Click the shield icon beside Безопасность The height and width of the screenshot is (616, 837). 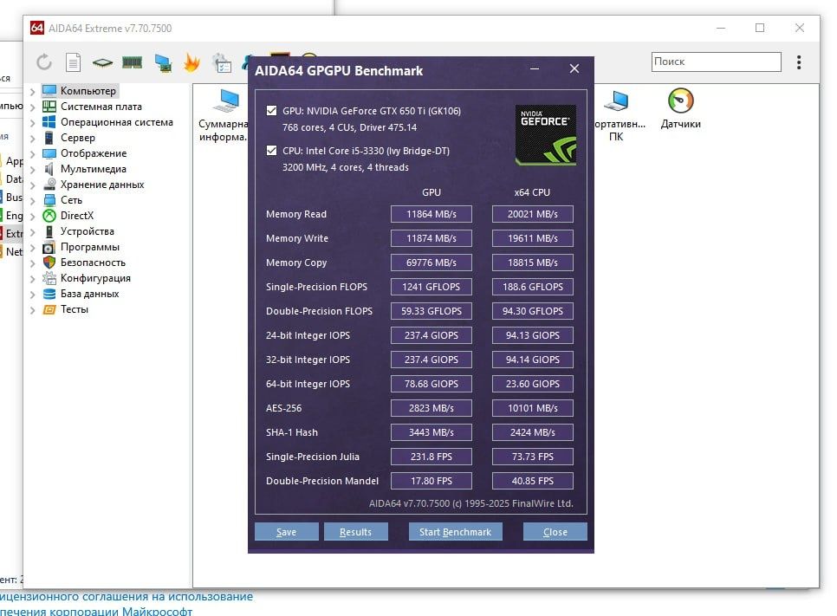(49, 263)
